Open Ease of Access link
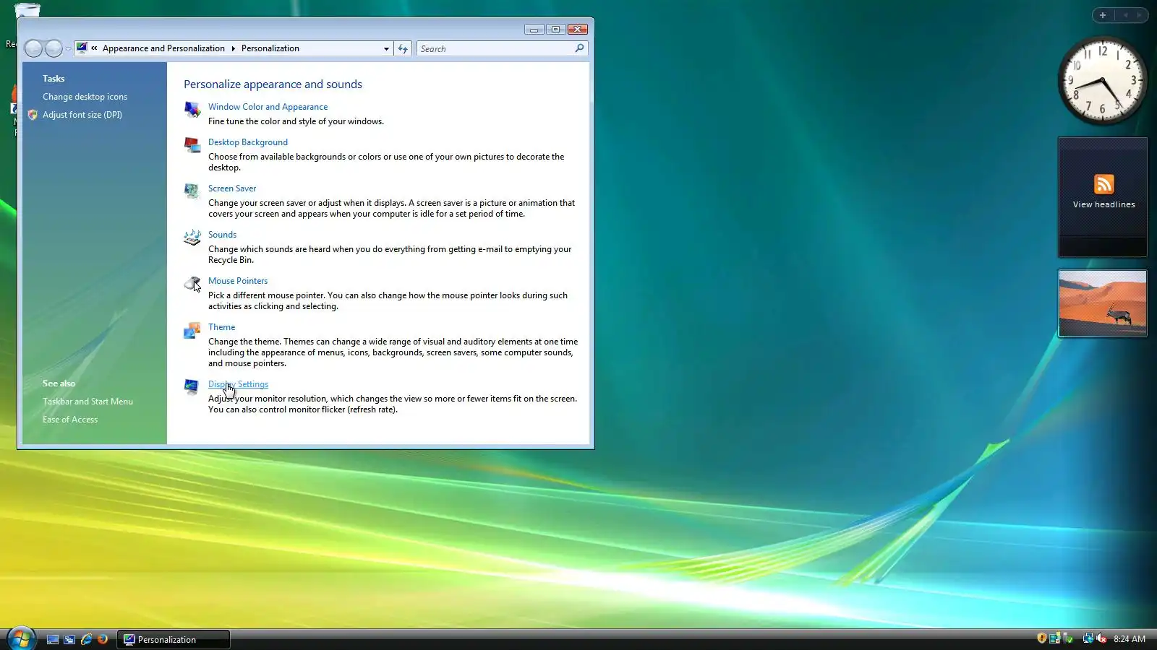Viewport: 1157px width, 650px height. pos(70,420)
